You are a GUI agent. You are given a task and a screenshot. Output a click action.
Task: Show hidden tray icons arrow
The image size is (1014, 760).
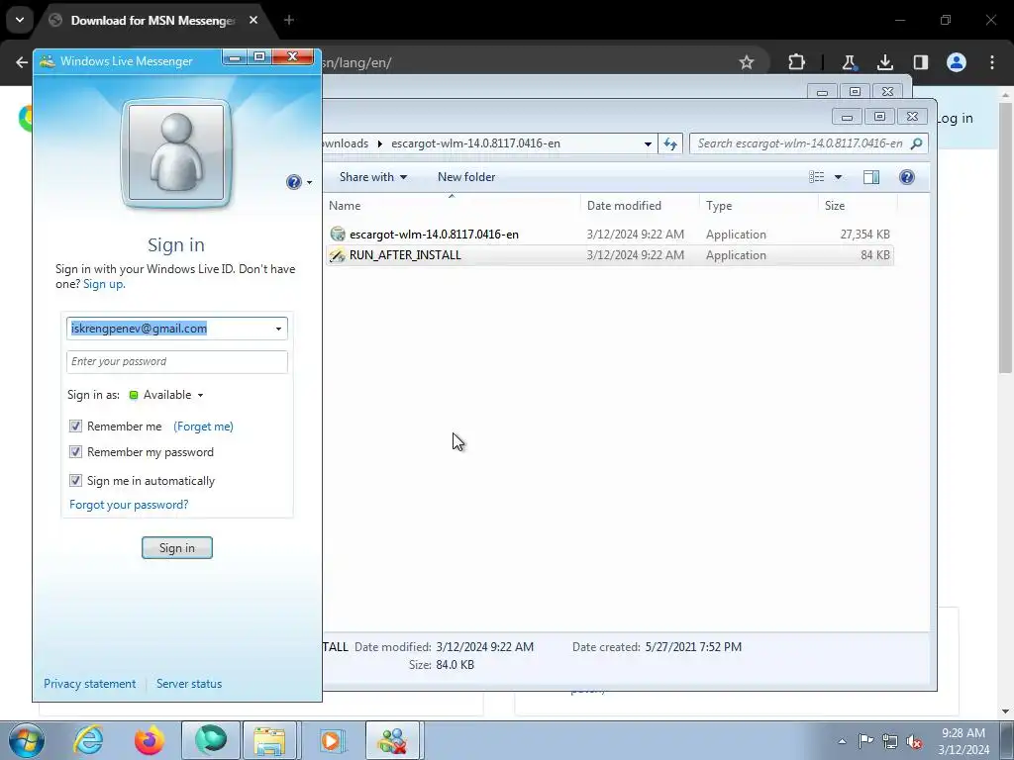point(842,741)
